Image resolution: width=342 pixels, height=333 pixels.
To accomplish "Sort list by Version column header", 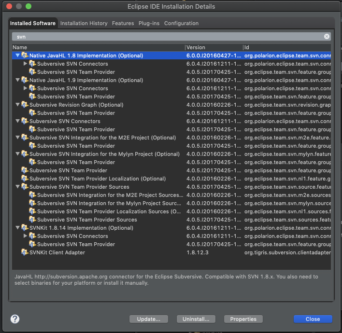I will click(x=214, y=47).
